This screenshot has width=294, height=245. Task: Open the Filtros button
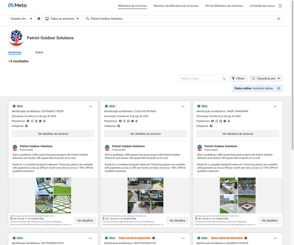pos(238,79)
